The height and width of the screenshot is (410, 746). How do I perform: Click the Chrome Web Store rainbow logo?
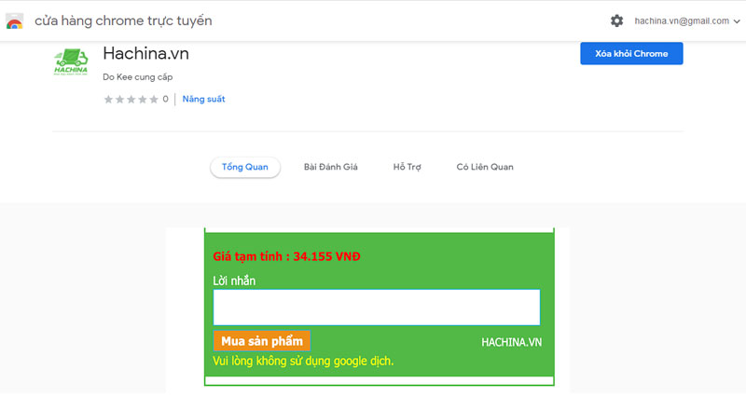coord(14,20)
